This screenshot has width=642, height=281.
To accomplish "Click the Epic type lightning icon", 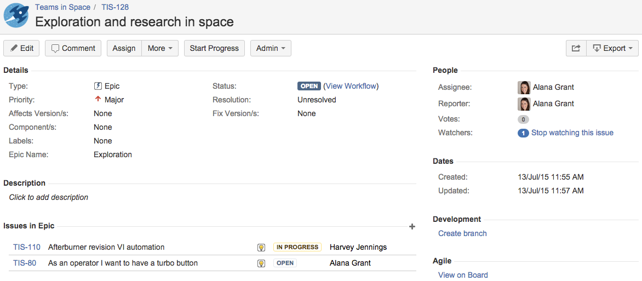I will pos(98,86).
